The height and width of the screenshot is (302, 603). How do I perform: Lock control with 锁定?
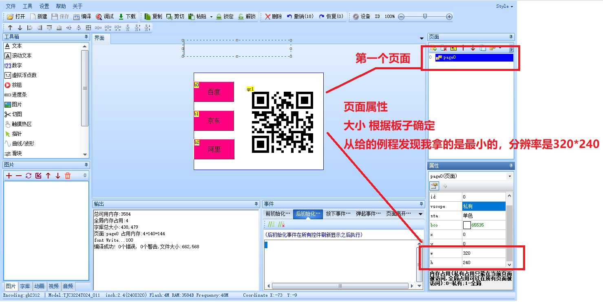[225, 17]
